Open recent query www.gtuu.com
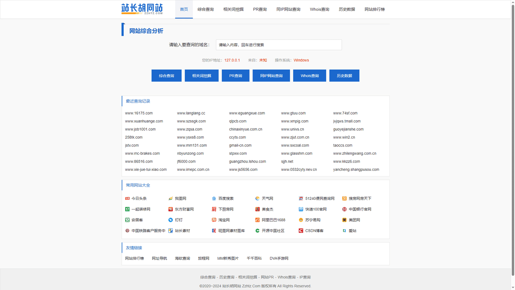This screenshot has width=515, height=290. 293,113
